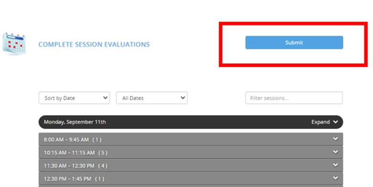Click the Monday, September 11th label
This screenshot has width=373, height=187.
click(x=75, y=122)
